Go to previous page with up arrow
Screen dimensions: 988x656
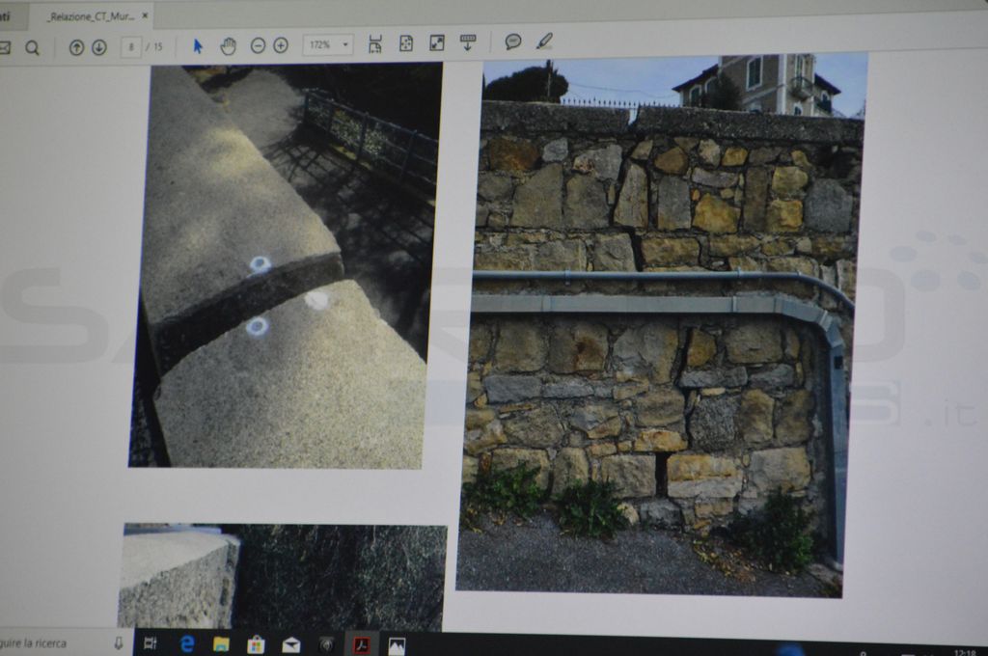(76, 47)
